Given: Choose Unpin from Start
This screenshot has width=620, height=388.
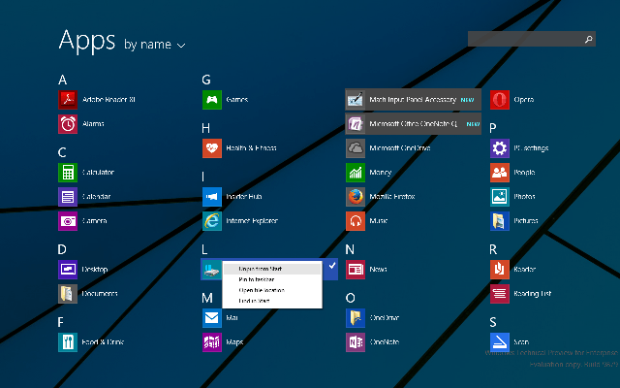Looking at the screenshot, I should [x=272, y=269].
